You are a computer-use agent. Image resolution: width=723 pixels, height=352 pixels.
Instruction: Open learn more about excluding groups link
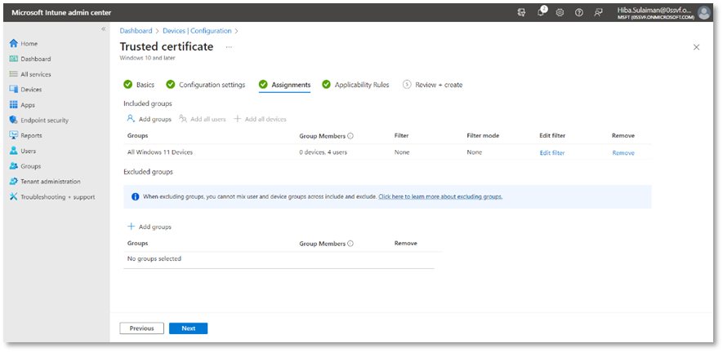tap(440, 196)
